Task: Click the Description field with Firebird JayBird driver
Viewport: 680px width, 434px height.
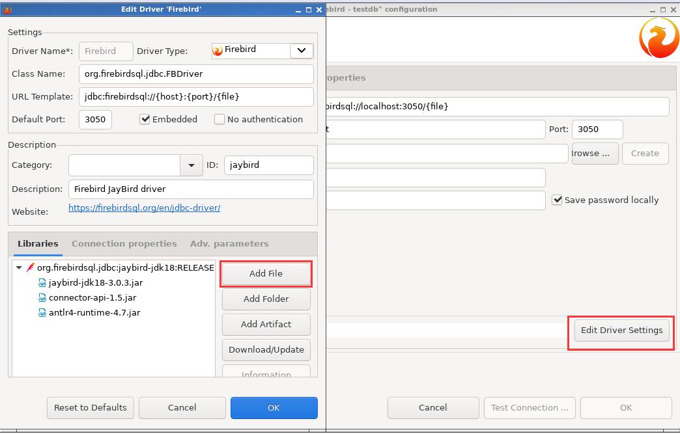Action: point(191,189)
